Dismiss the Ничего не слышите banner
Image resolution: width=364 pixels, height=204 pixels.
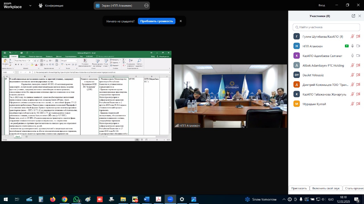pos(181,21)
